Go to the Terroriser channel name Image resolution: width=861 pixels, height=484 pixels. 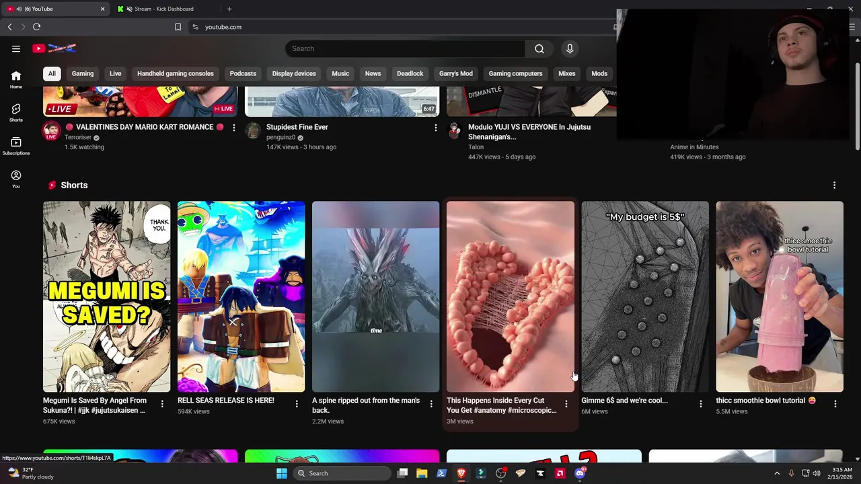[78, 137]
